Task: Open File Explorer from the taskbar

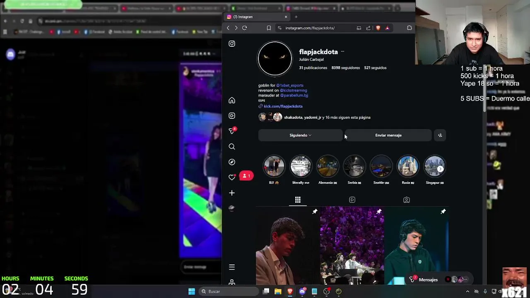Action: (278, 291)
